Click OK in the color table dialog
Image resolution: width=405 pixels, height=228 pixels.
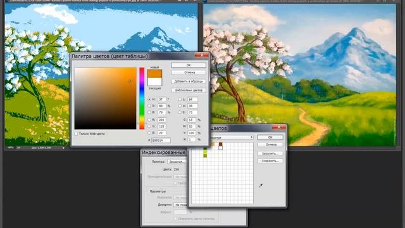tap(270, 137)
